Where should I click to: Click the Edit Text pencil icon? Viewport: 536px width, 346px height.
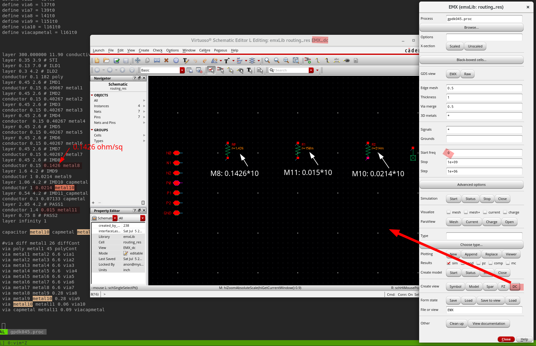pyautogui.click(x=186, y=61)
